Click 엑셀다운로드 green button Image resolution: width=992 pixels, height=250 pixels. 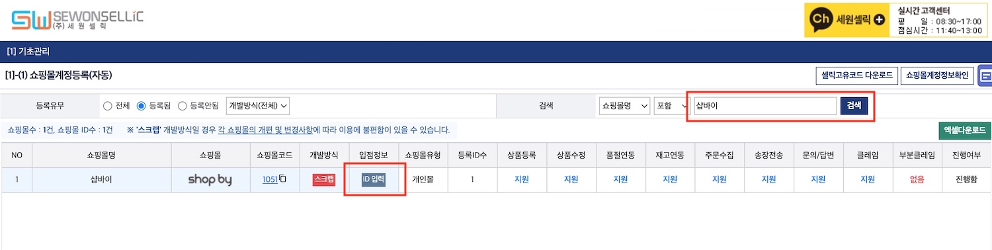(x=965, y=130)
